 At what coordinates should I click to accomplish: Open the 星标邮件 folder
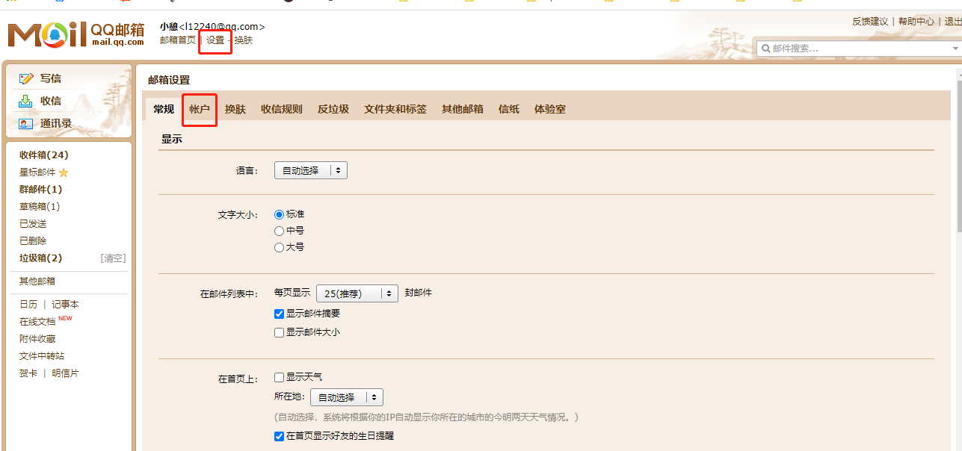tap(37, 172)
